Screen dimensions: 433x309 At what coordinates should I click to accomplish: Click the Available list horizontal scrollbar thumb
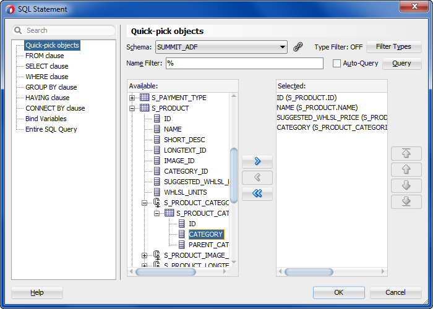click(x=165, y=272)
